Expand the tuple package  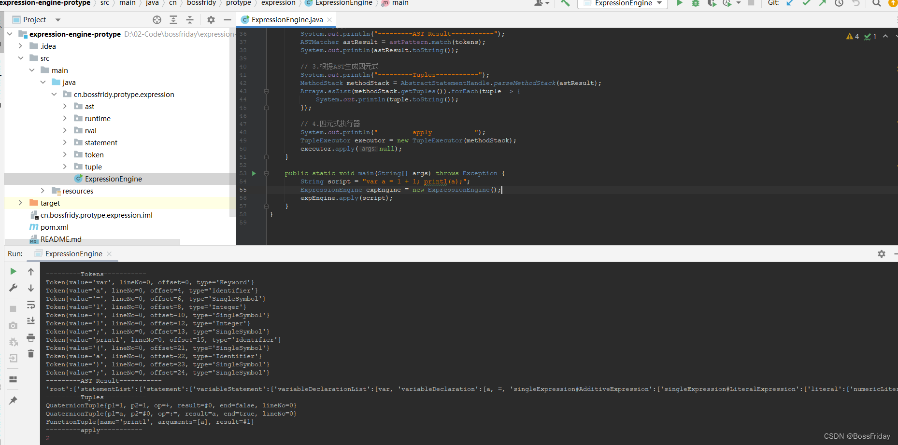[65, 167]
